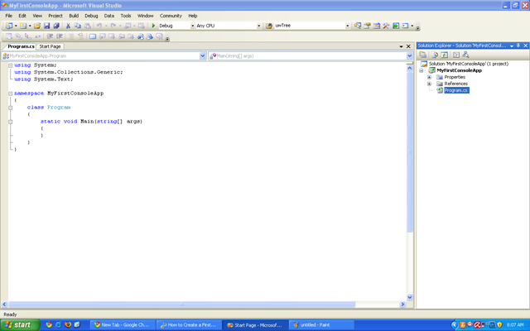
Task: Select the Program.cs document tab
Action: click(21, 46)
